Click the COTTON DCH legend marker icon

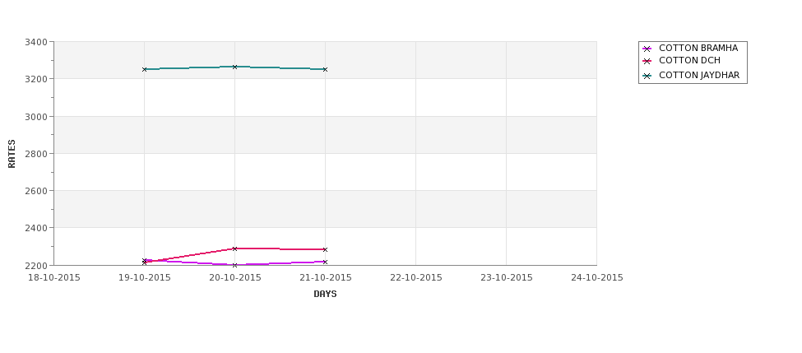point(647,62)
